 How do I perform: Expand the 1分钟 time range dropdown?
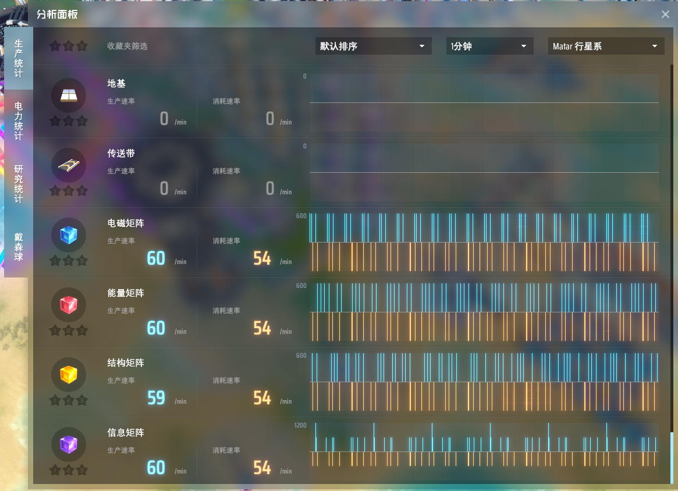click(x=489, y=47)
